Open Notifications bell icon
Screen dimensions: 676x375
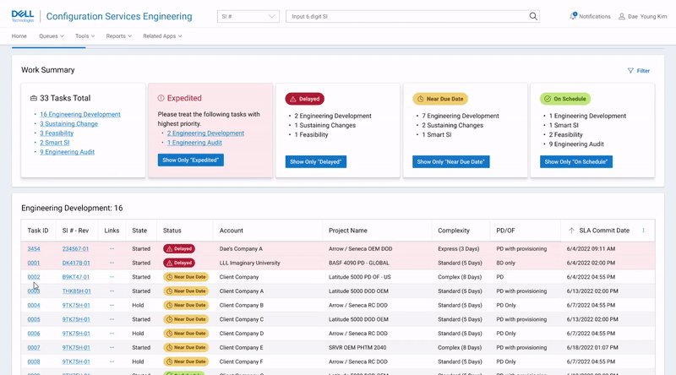click(x=573, y=16)
